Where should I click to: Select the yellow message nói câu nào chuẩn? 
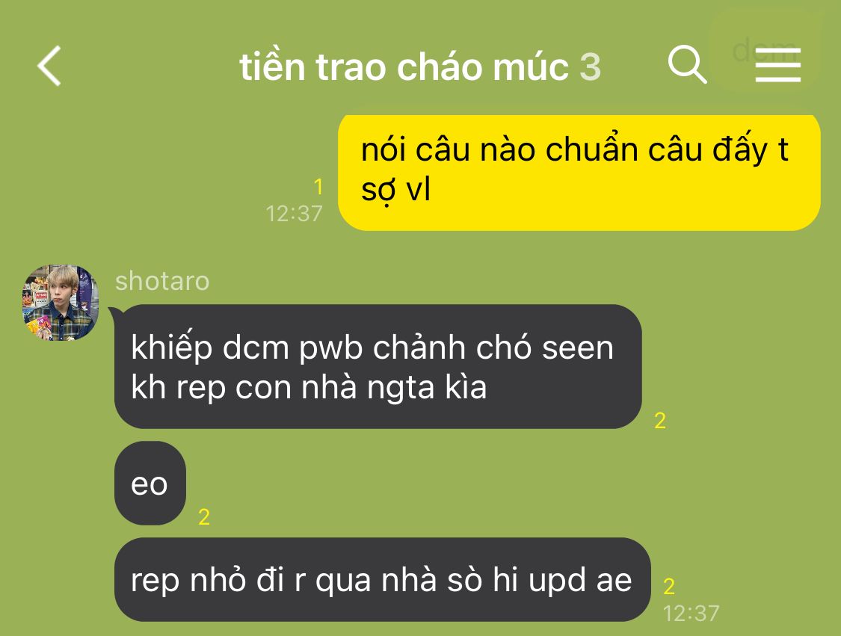579,173
